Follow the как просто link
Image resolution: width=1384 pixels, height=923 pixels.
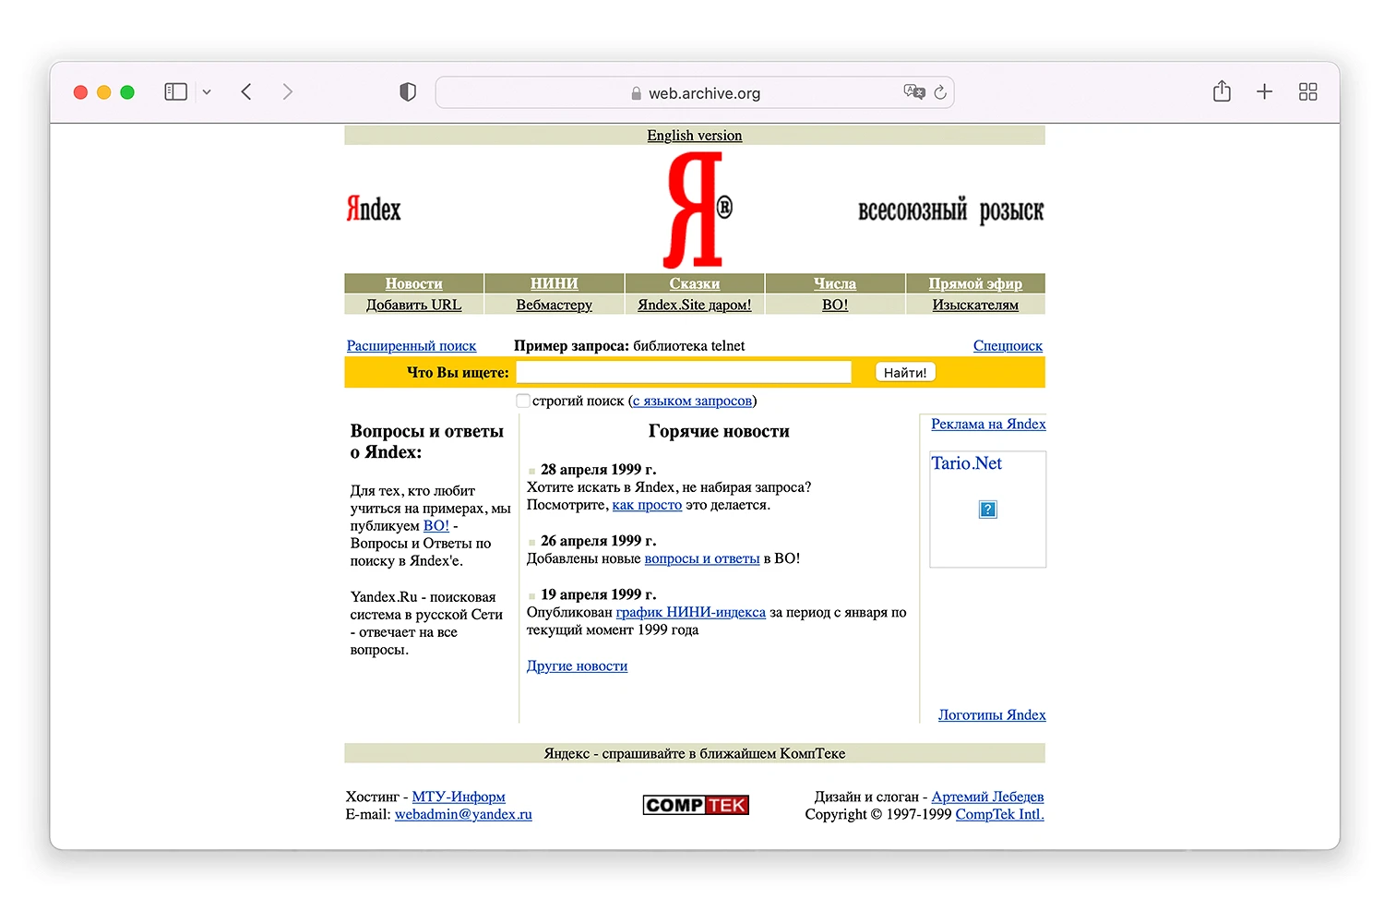[647, 505]
